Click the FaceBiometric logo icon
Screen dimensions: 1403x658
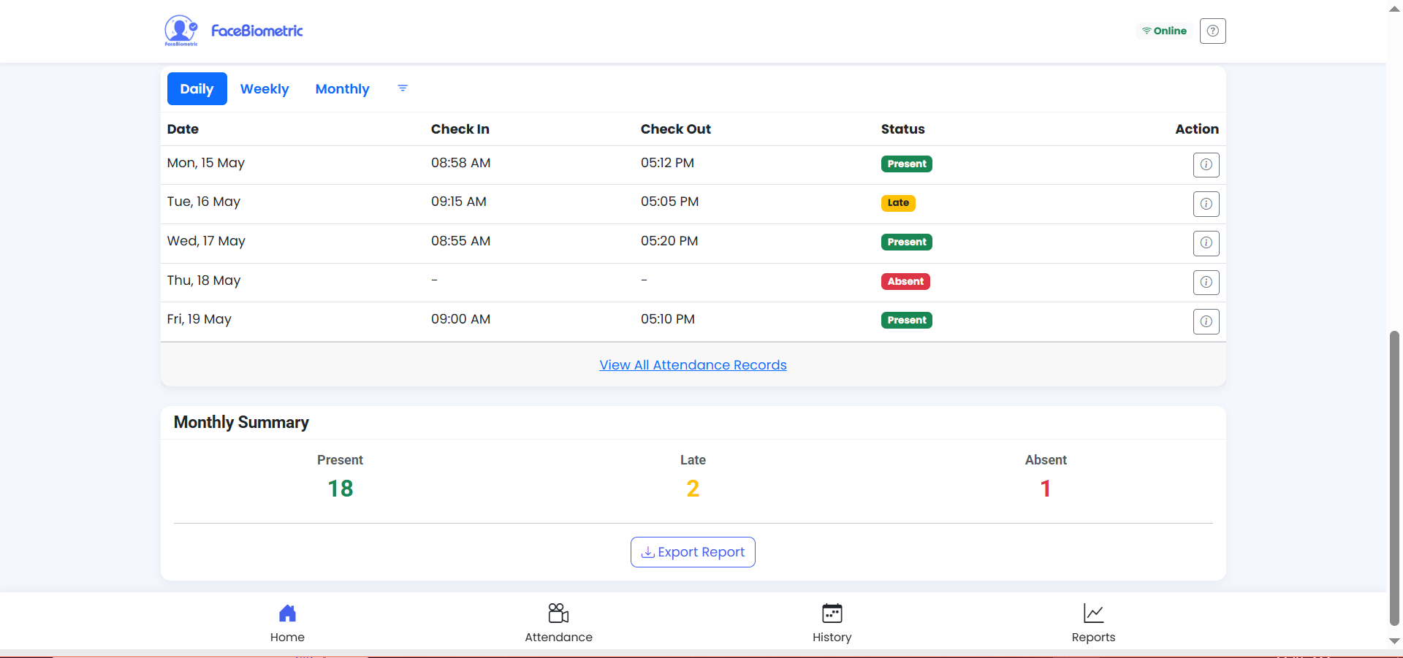point(181,31)
